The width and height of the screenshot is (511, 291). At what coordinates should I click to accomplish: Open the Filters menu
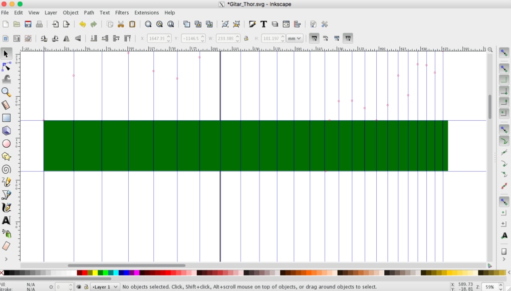point(122,13)
